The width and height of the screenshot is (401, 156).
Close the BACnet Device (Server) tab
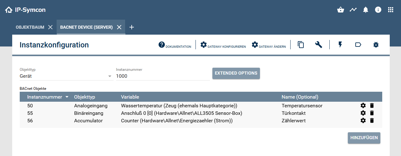(x=119, y=27)
